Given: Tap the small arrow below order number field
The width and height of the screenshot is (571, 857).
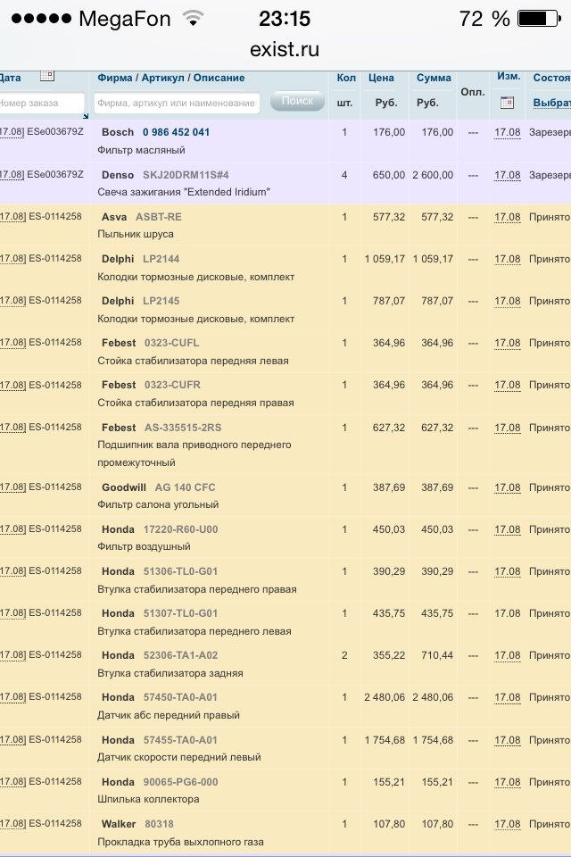Looking at the screenshot, I should (x=86, y=116).
